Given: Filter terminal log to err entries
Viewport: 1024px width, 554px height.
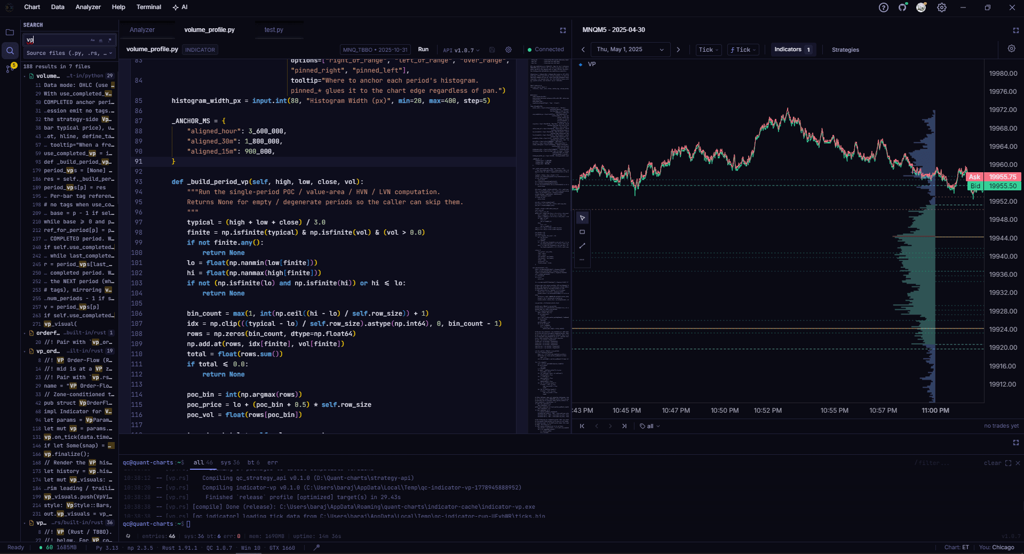Looking at the screenshot, I should click(272, 463).
